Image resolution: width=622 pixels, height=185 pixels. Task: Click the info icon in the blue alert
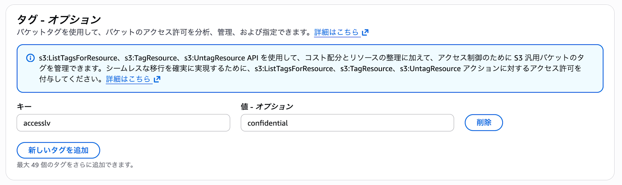tap(30, 58)
